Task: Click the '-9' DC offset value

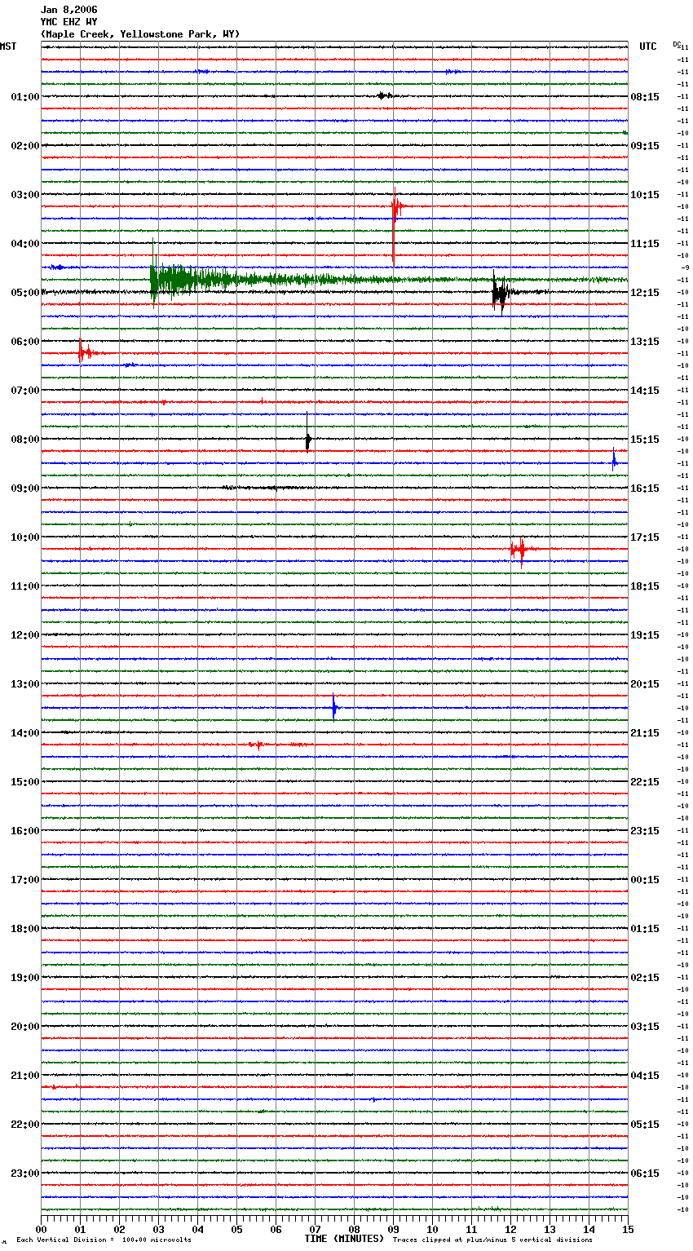Action: click(x=685, y=267)
